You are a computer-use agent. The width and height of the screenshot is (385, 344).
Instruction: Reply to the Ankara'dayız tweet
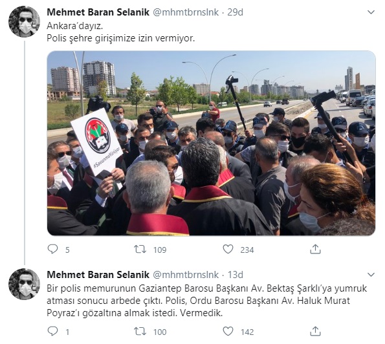click(52, 250)
